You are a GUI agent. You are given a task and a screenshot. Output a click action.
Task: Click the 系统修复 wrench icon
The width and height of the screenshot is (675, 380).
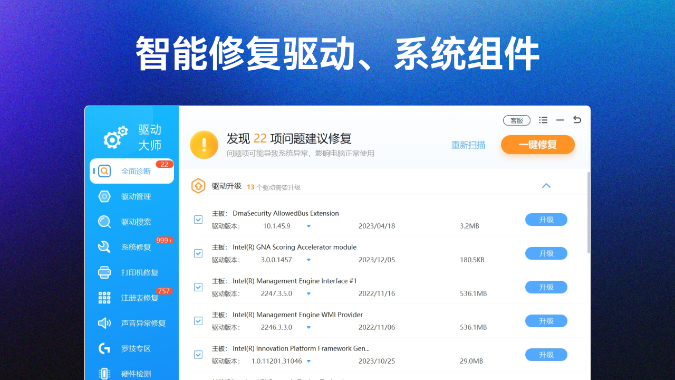coord(104,247)
